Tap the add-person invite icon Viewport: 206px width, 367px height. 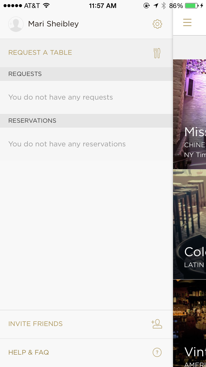[157, 324]
